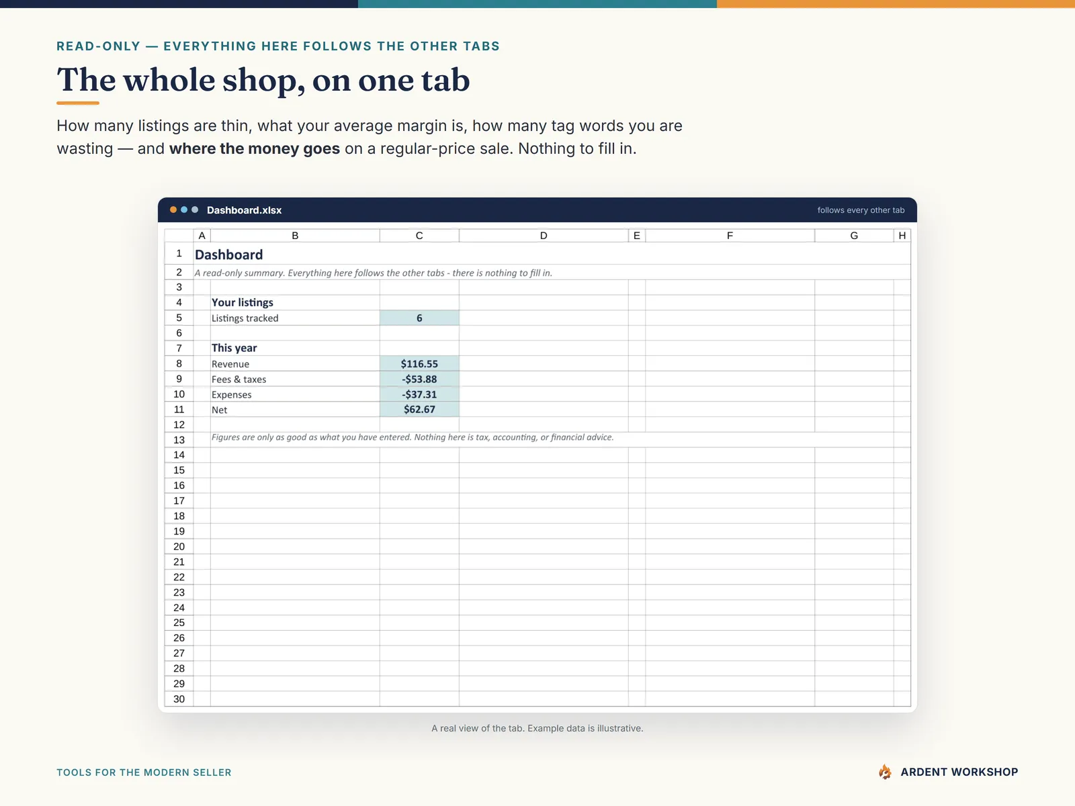Select the -$37.31 expenses cell
Screen dimensions: 1075x806
[x=419, y=394]
